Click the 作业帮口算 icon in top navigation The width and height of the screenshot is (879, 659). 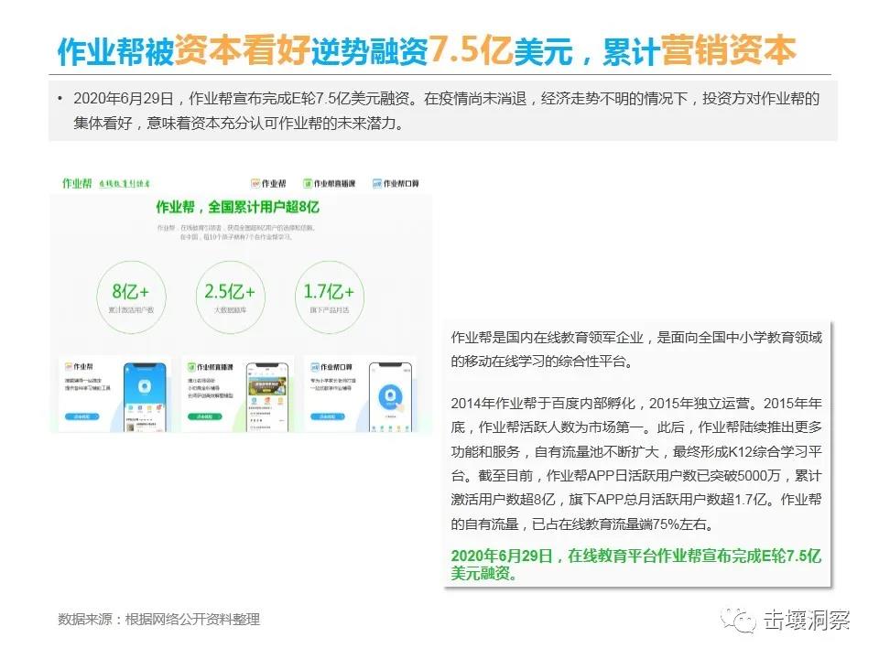coord(376,183)
